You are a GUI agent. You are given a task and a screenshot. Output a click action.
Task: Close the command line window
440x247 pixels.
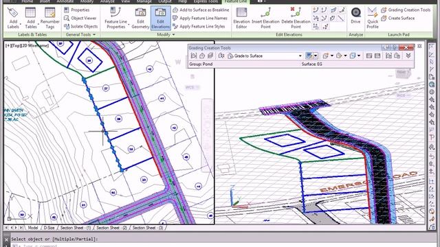click(x=6, y=239)
